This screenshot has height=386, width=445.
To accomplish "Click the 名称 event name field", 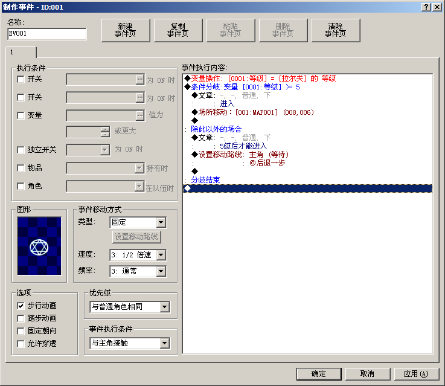I will [x=47, y=34].
